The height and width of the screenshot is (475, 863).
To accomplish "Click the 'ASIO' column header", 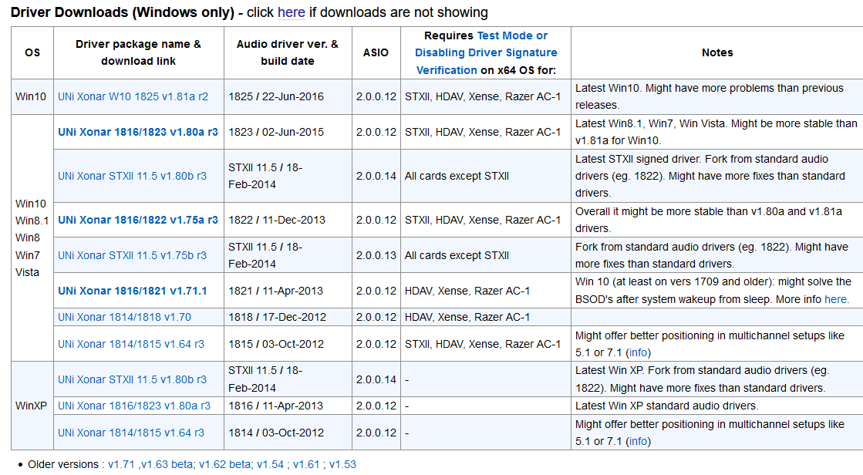I will (x=376, y=53).
